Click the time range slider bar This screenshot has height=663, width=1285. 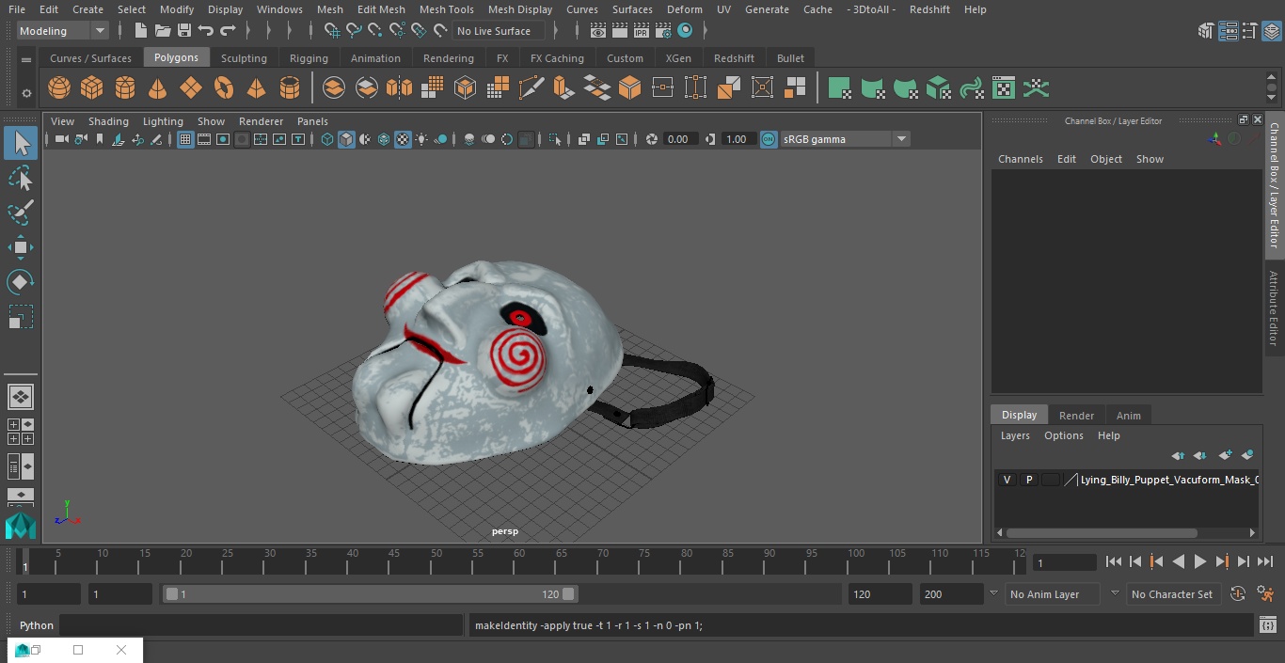[x=371, y=594]
